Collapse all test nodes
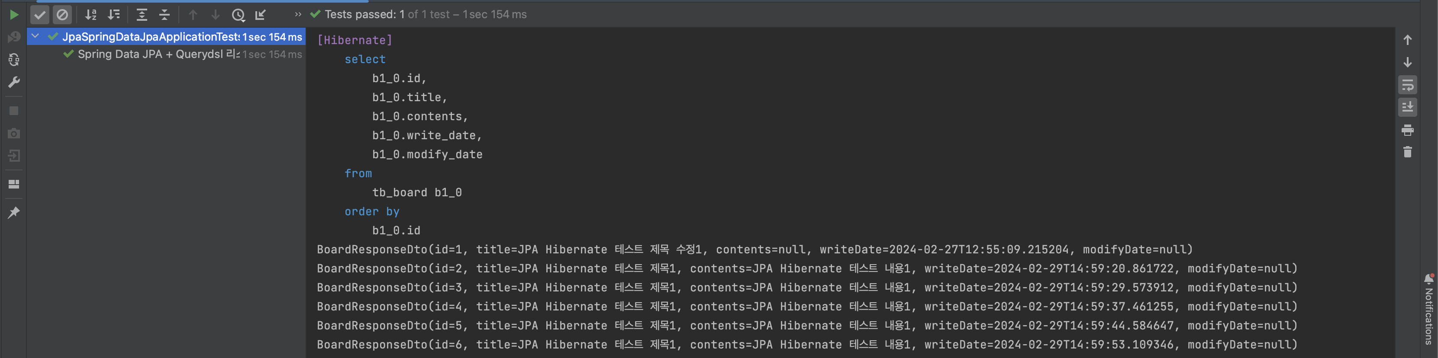The width and height of the screenshot is (1438, 358). tap(164, 15)
